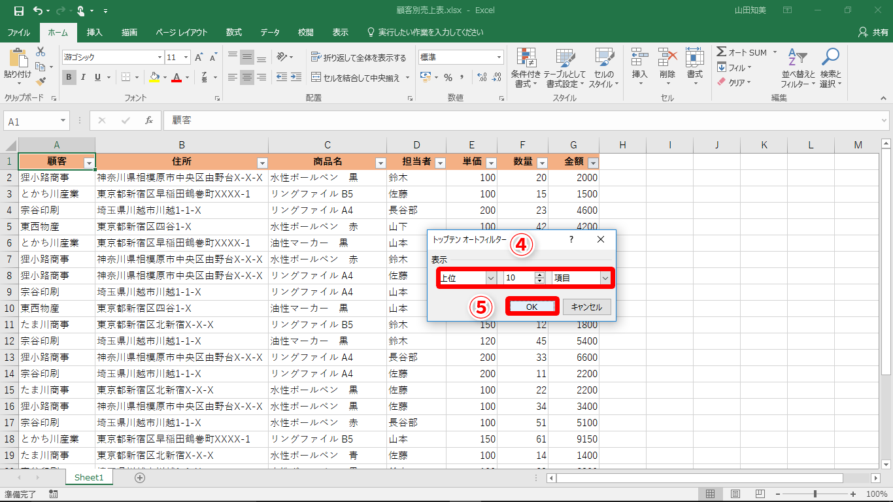Apply comma style number format
Image resolution: width=893 pixels, height=502 pixels.
pyautogui.click(x=462, y=77)
